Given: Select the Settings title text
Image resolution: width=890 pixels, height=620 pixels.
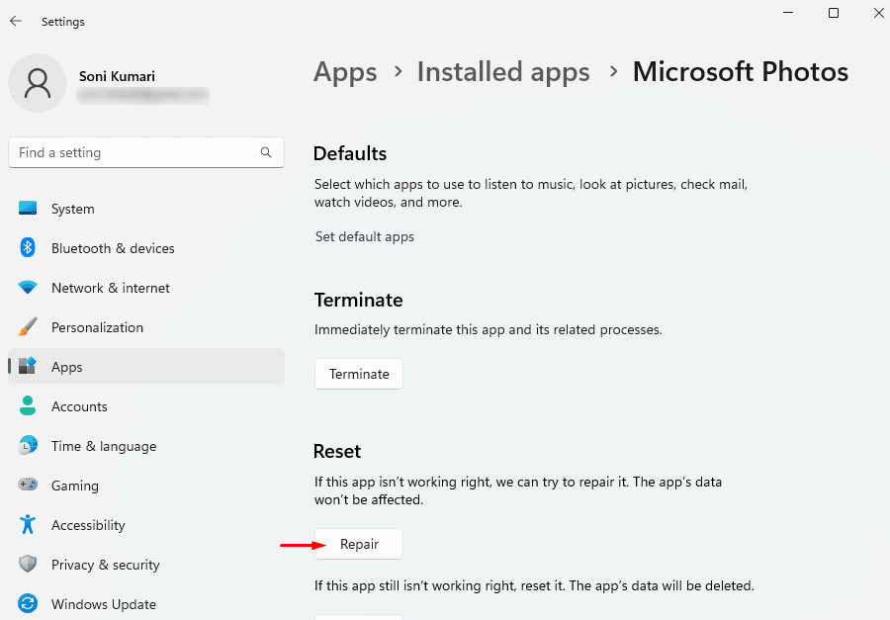Looking at the screenshot, I should click(x=63, y=22).
